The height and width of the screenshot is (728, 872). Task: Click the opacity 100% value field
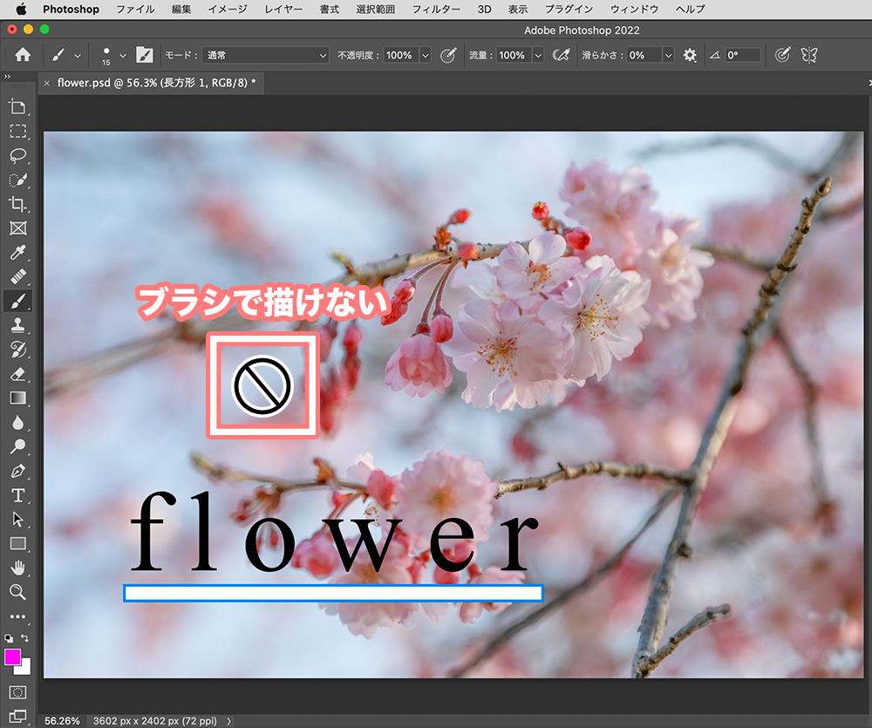[400, 55]
